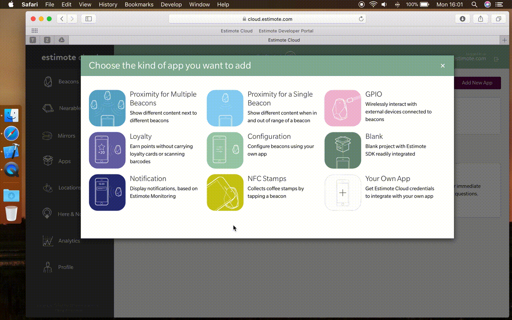Open the File menu
512x320 pixels.
click(50, 4)
